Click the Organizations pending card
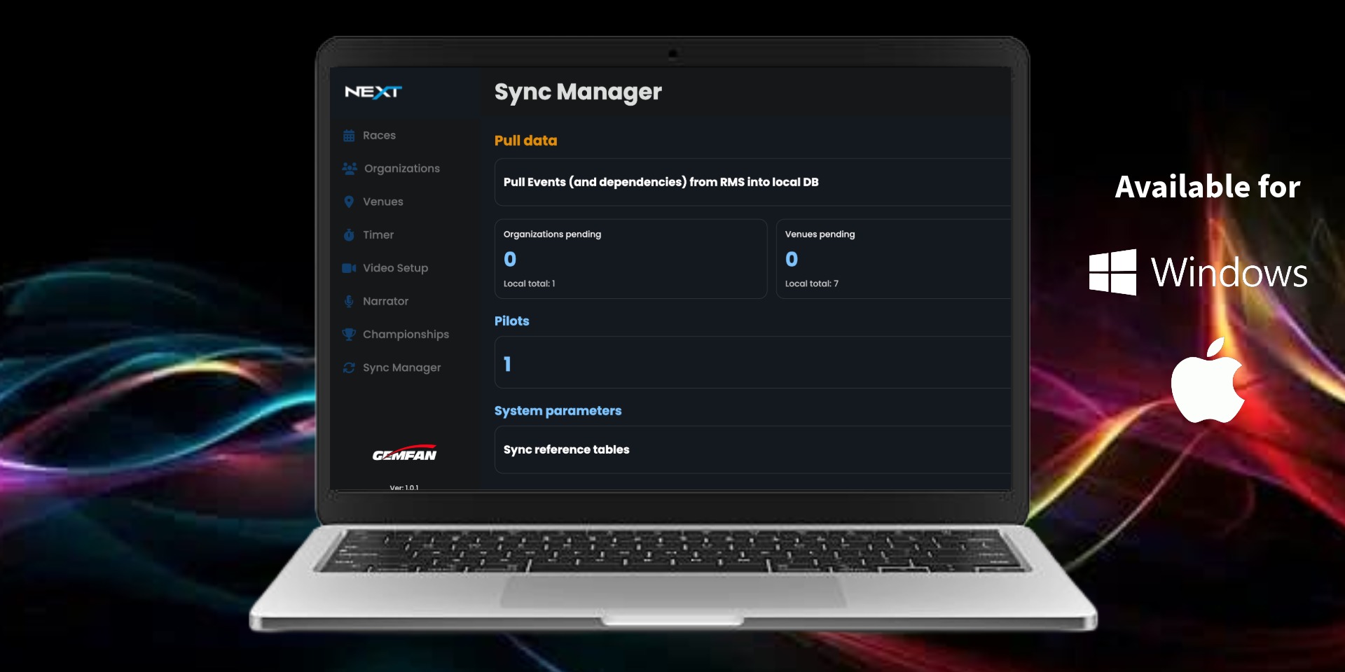 tap(630, 258)
